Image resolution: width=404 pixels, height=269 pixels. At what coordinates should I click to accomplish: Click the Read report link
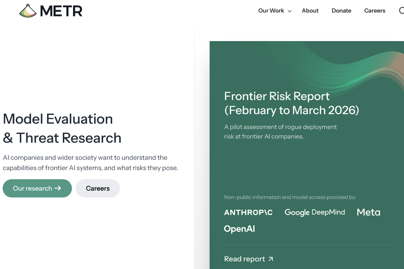[249, 259]
